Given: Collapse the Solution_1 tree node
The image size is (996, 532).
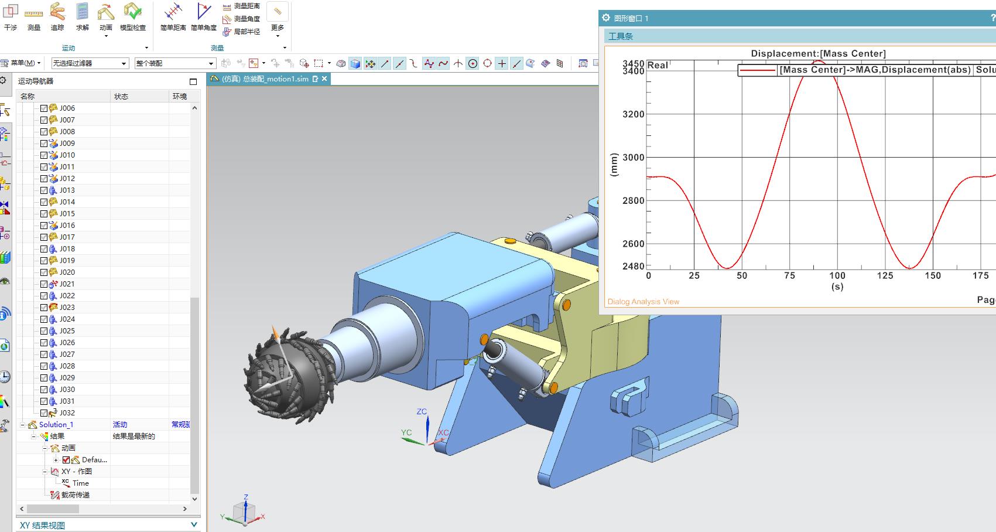Looking at the screenshot, I should coord(23,425).
